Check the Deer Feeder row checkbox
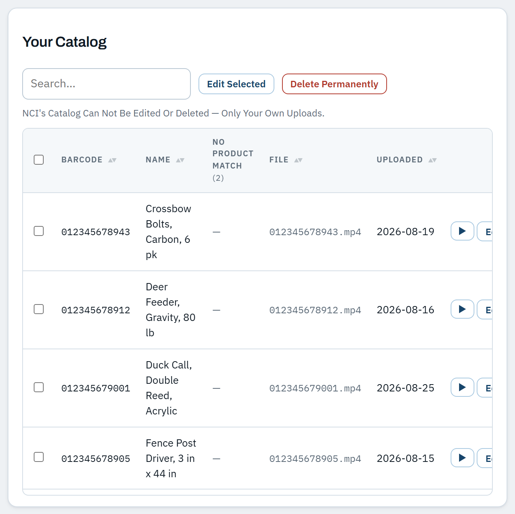Viewport: 515px width, 514px height. click(39, 309)
